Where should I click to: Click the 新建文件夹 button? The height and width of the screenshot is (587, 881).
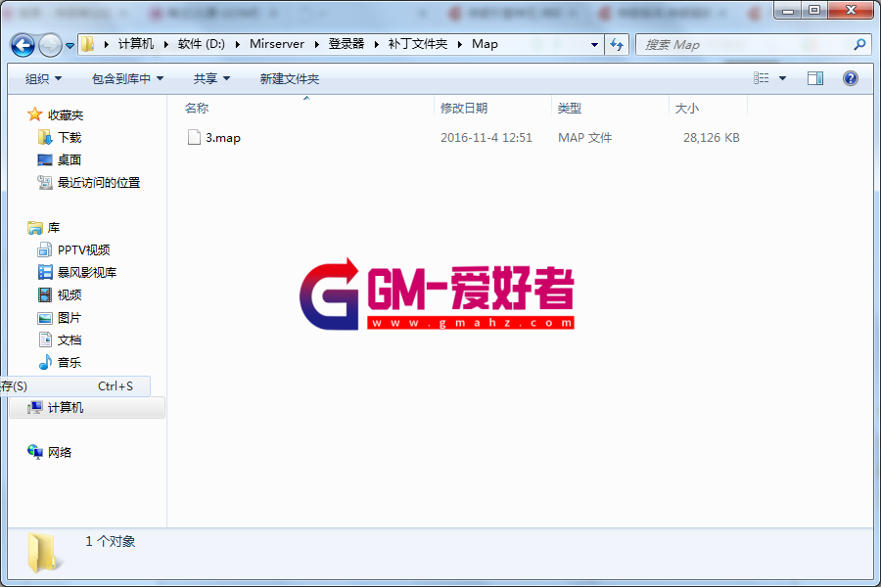[290, 78]
